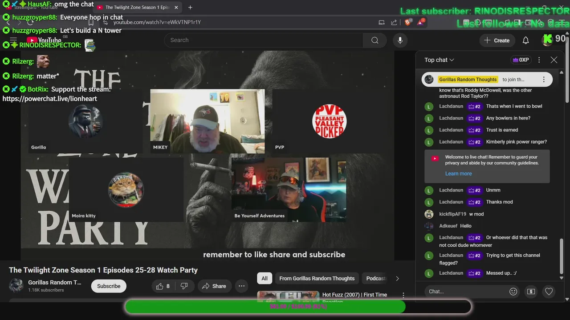Start voice search with the microphone icon
570x320 pixels.
(400, 40)
